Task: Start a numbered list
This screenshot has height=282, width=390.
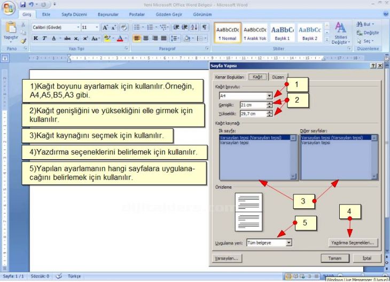Action: (x=150, y=27)
